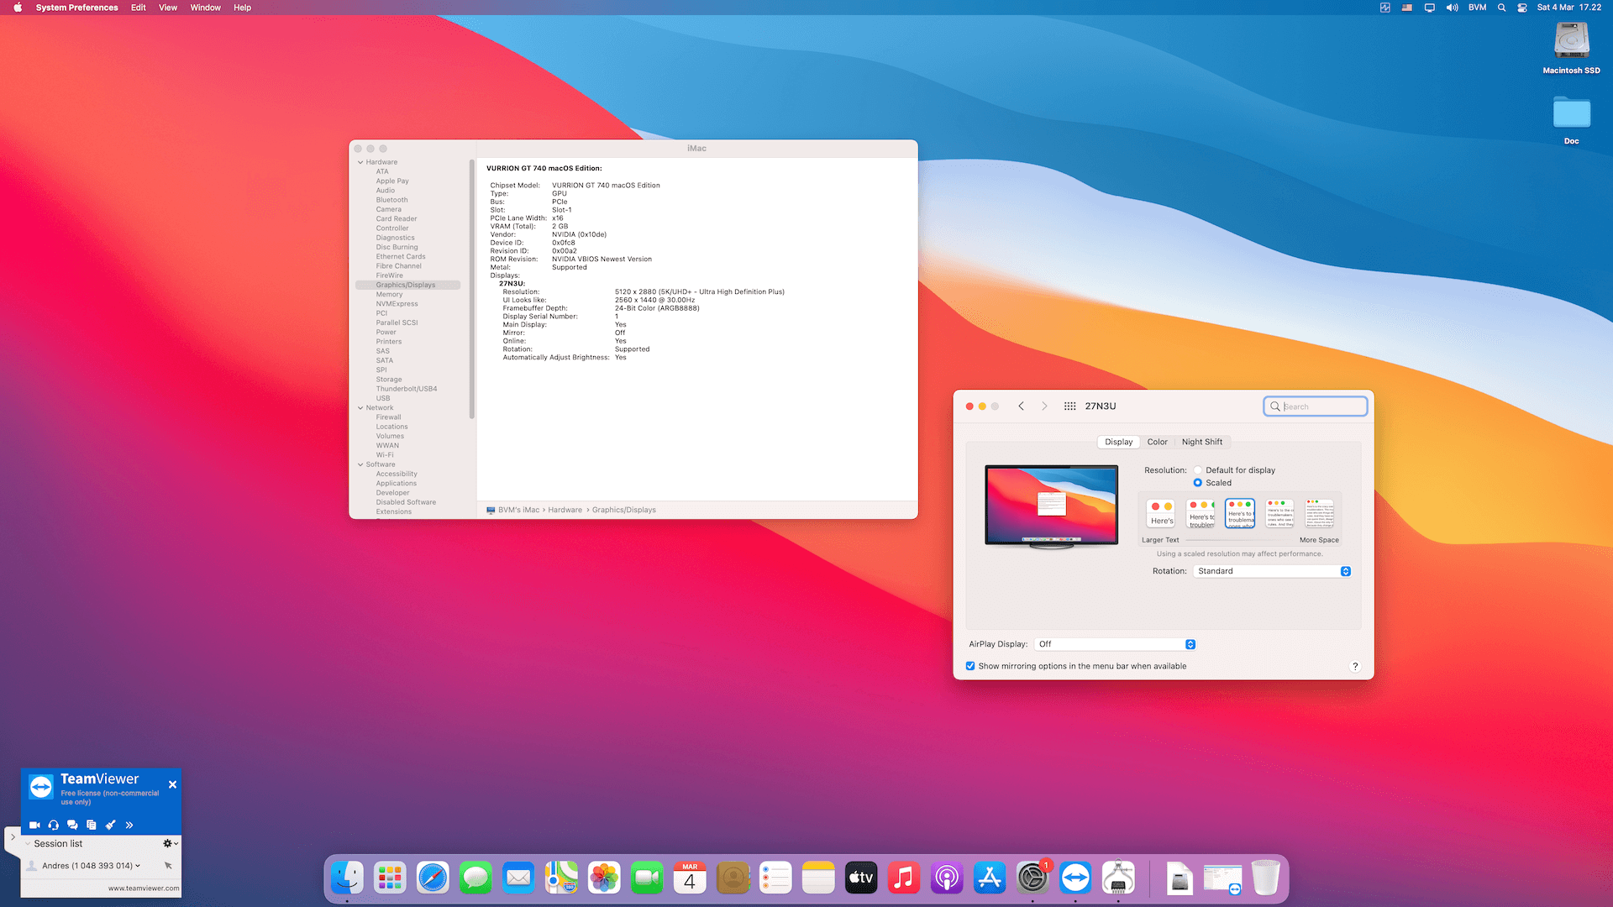The image size is (1613, 907).
Task: Open Photos from the Dock
Action: pyautogui.click(x=604, y=878)
